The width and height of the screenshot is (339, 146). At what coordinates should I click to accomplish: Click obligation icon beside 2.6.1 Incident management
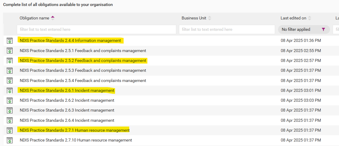(x=10, y=90)
